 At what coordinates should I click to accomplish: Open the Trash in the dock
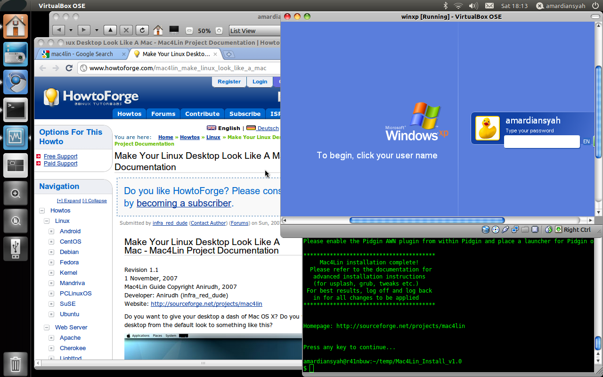16,364
